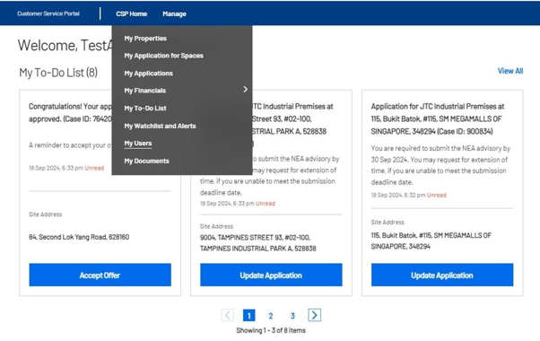This screenshot has height=341, width=540.
Task: Choose My Application for Spaces
Action: tap(163, 56)
